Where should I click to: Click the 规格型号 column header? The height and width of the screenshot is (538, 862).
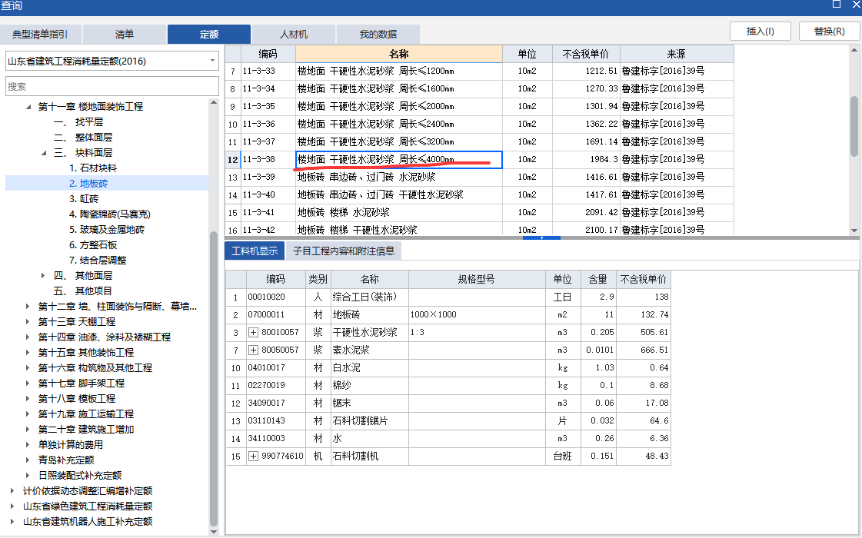[477, 279]
